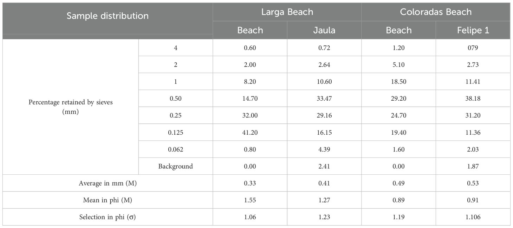
Task: Click the 0.125 sieve size cell
Action: [x=175, y=132]
